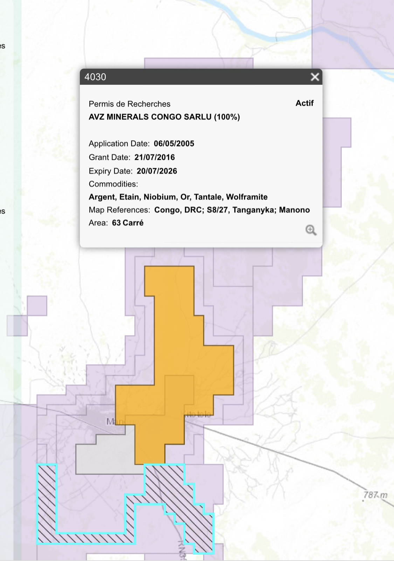Screen dimensions: 394x561
Task: Click the small purple square permit tile
Action: (x=37, y=306)
